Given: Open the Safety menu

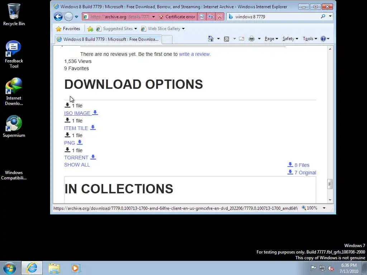Looking at the screenshot, I should 290,39.
